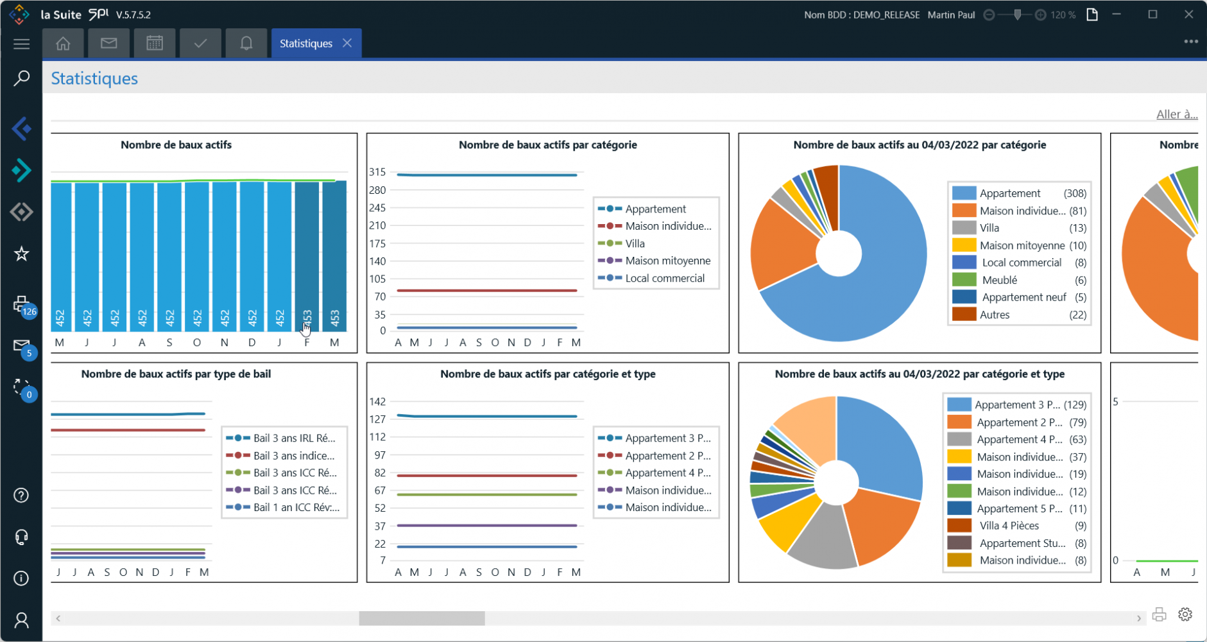The image size is (1207, 642).
Task: Open the calendar tab icon
Action: pyautogui.click(x=155, y=44)
